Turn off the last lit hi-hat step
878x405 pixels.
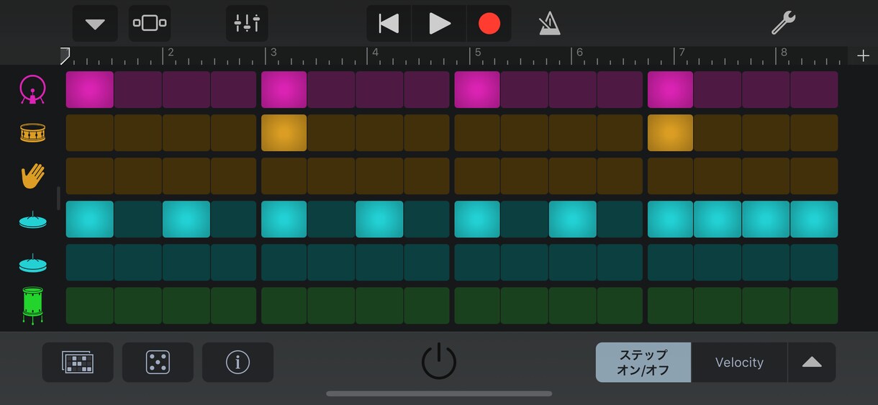point(814,219)
